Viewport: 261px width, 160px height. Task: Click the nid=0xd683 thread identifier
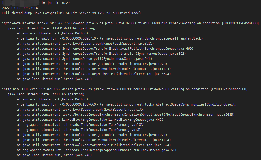tap(160, 89)
